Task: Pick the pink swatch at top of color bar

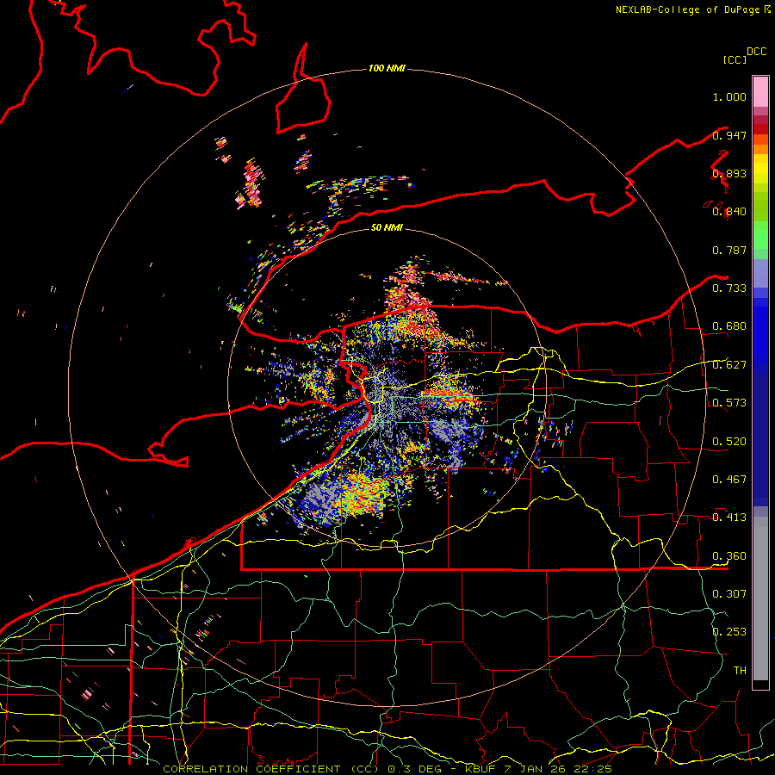Action: click(x=760, y=92)
